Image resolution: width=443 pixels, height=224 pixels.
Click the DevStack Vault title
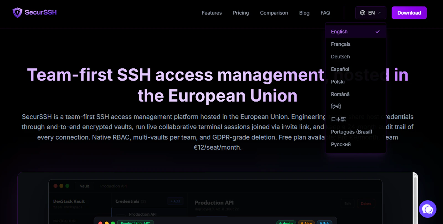click(69, 201)
